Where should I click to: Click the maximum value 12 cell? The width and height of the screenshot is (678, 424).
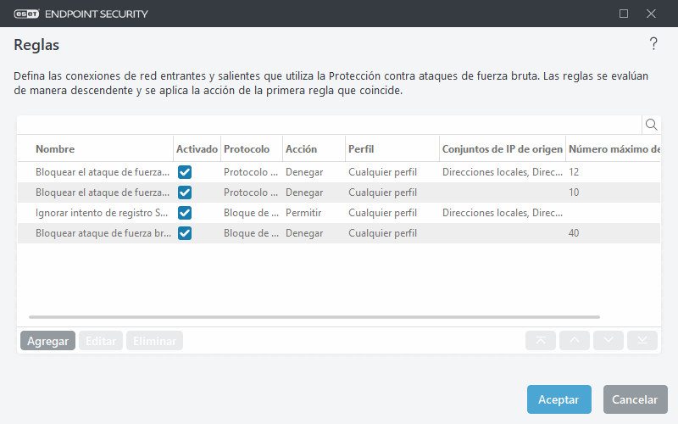574,172
